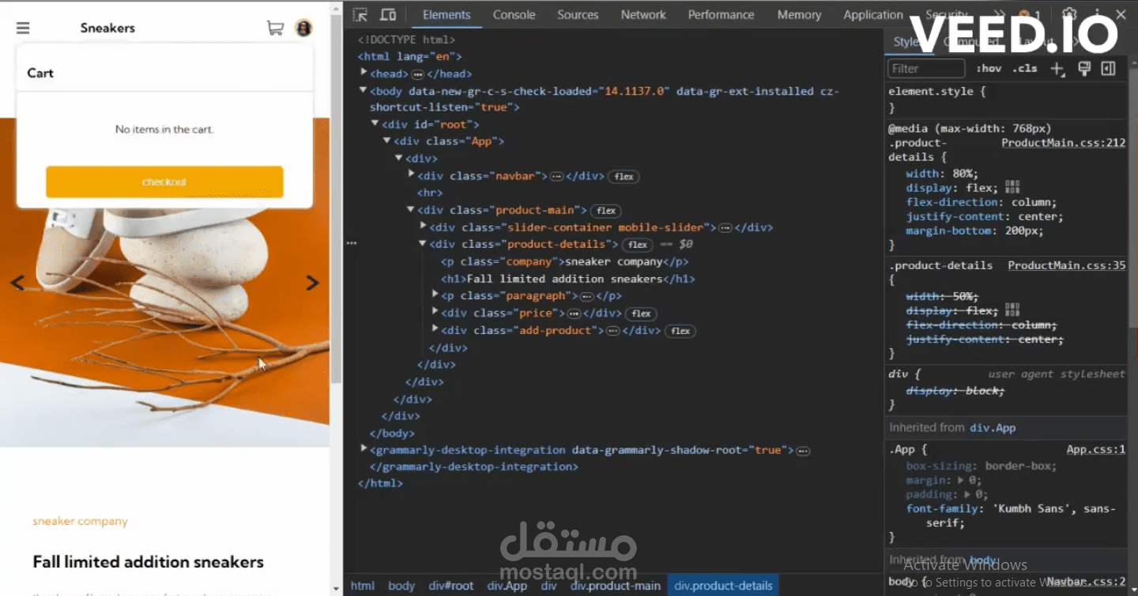Toggle flex badge on product-details div
The image size is (1138, 596).
point(638,245)
